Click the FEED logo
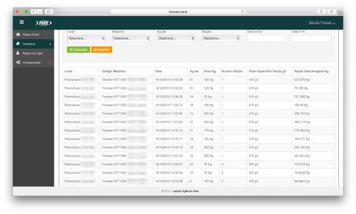This screenshot has width=356, height=214. coord(43,23)
